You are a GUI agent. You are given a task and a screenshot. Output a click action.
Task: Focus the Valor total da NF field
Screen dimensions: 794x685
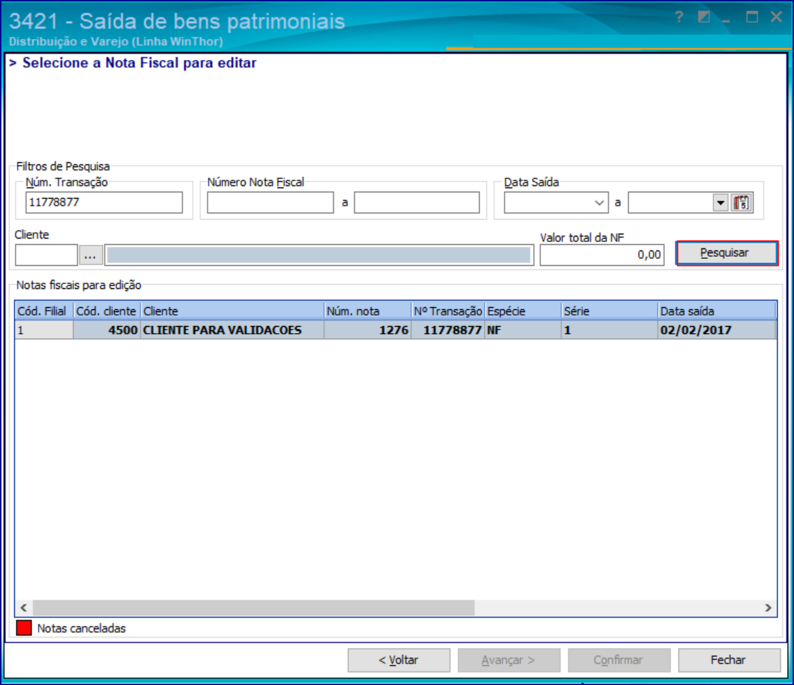click(x=602, y=255)
